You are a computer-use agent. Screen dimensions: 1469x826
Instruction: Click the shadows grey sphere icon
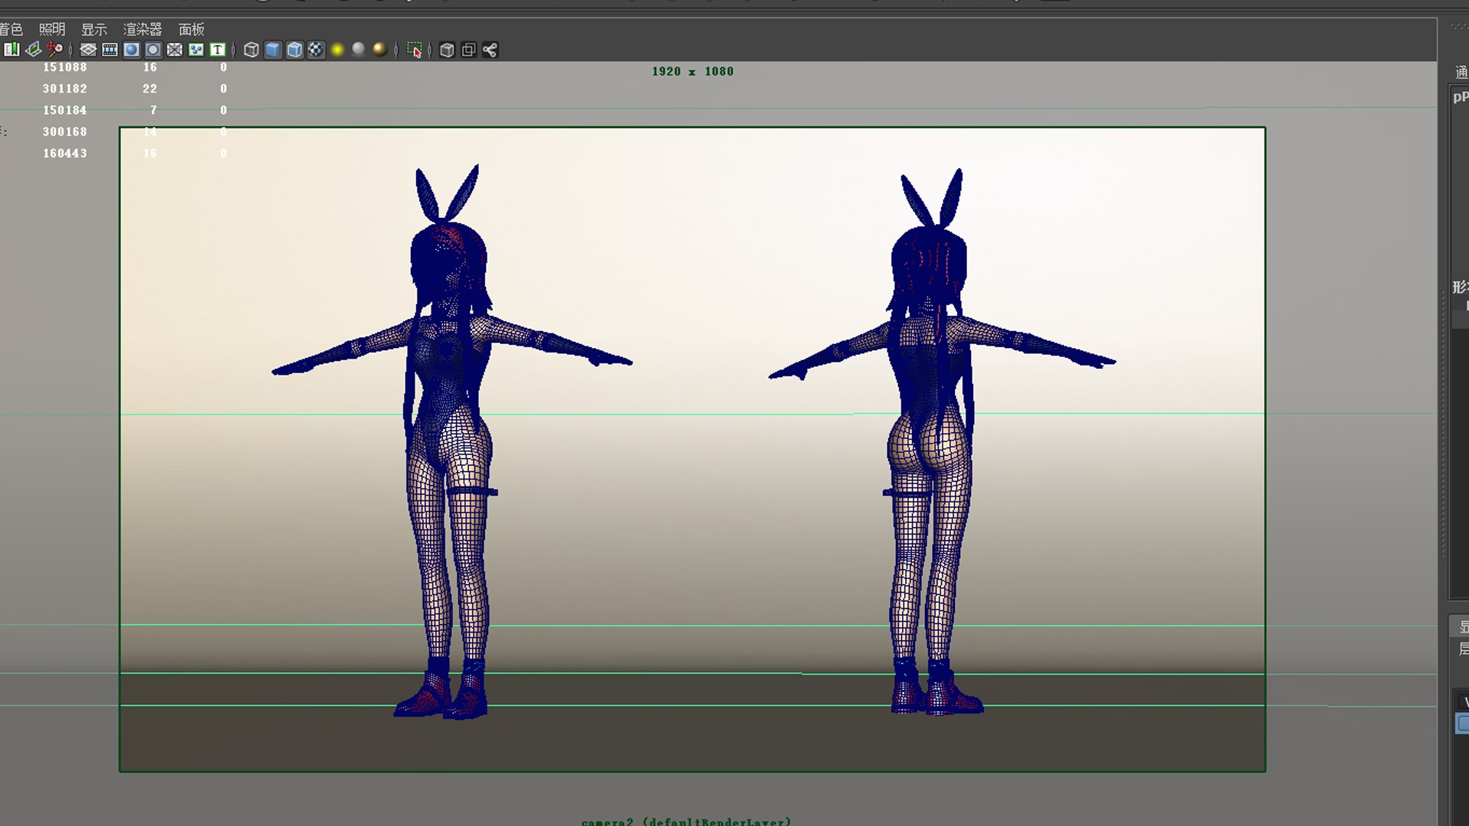tap(359, 50)
